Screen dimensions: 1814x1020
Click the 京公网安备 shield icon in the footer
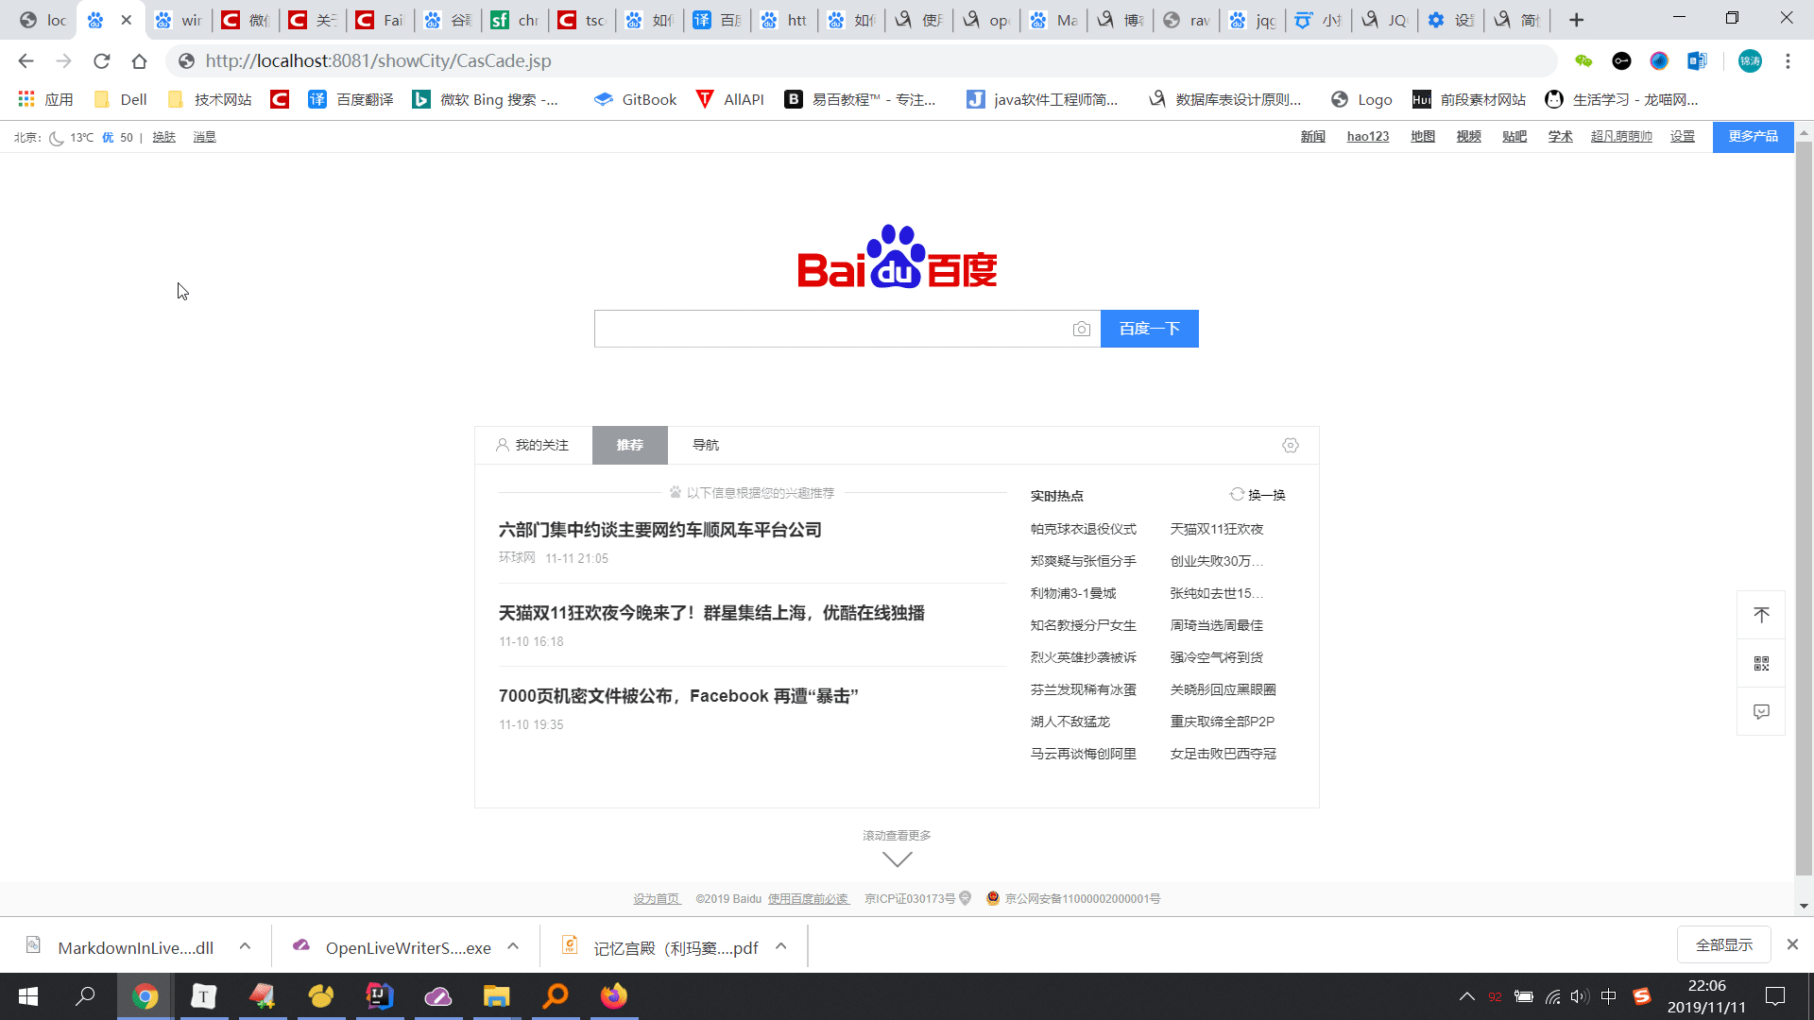pyautogui.click(x=992, y=898)
